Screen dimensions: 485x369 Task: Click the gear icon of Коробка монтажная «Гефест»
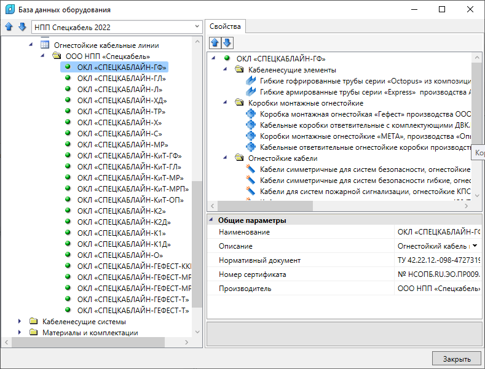[251, 114]
